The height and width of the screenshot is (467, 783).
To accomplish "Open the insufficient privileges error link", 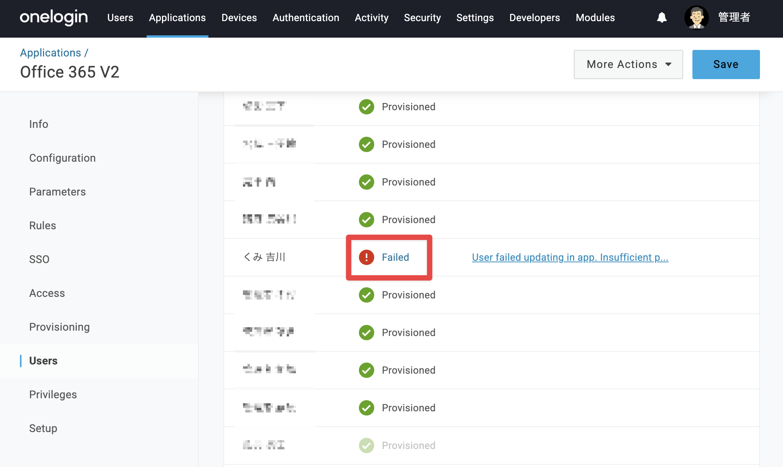I will pyautogui.click(x=570, y=257).
